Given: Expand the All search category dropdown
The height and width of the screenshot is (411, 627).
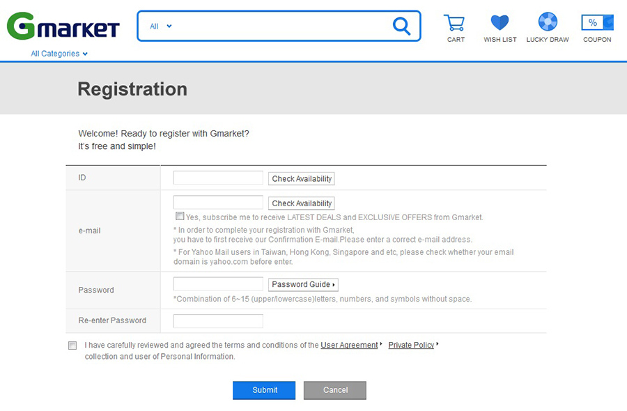Looking at the screenshot, I should point(160,26).
